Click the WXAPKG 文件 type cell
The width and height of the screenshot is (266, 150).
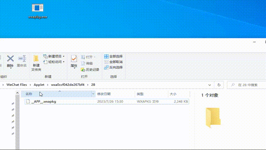pos(148,102)
